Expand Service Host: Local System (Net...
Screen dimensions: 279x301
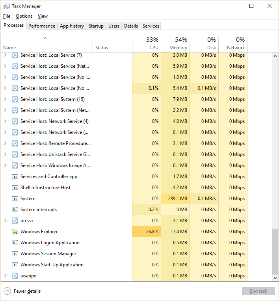tap(6, 110)
